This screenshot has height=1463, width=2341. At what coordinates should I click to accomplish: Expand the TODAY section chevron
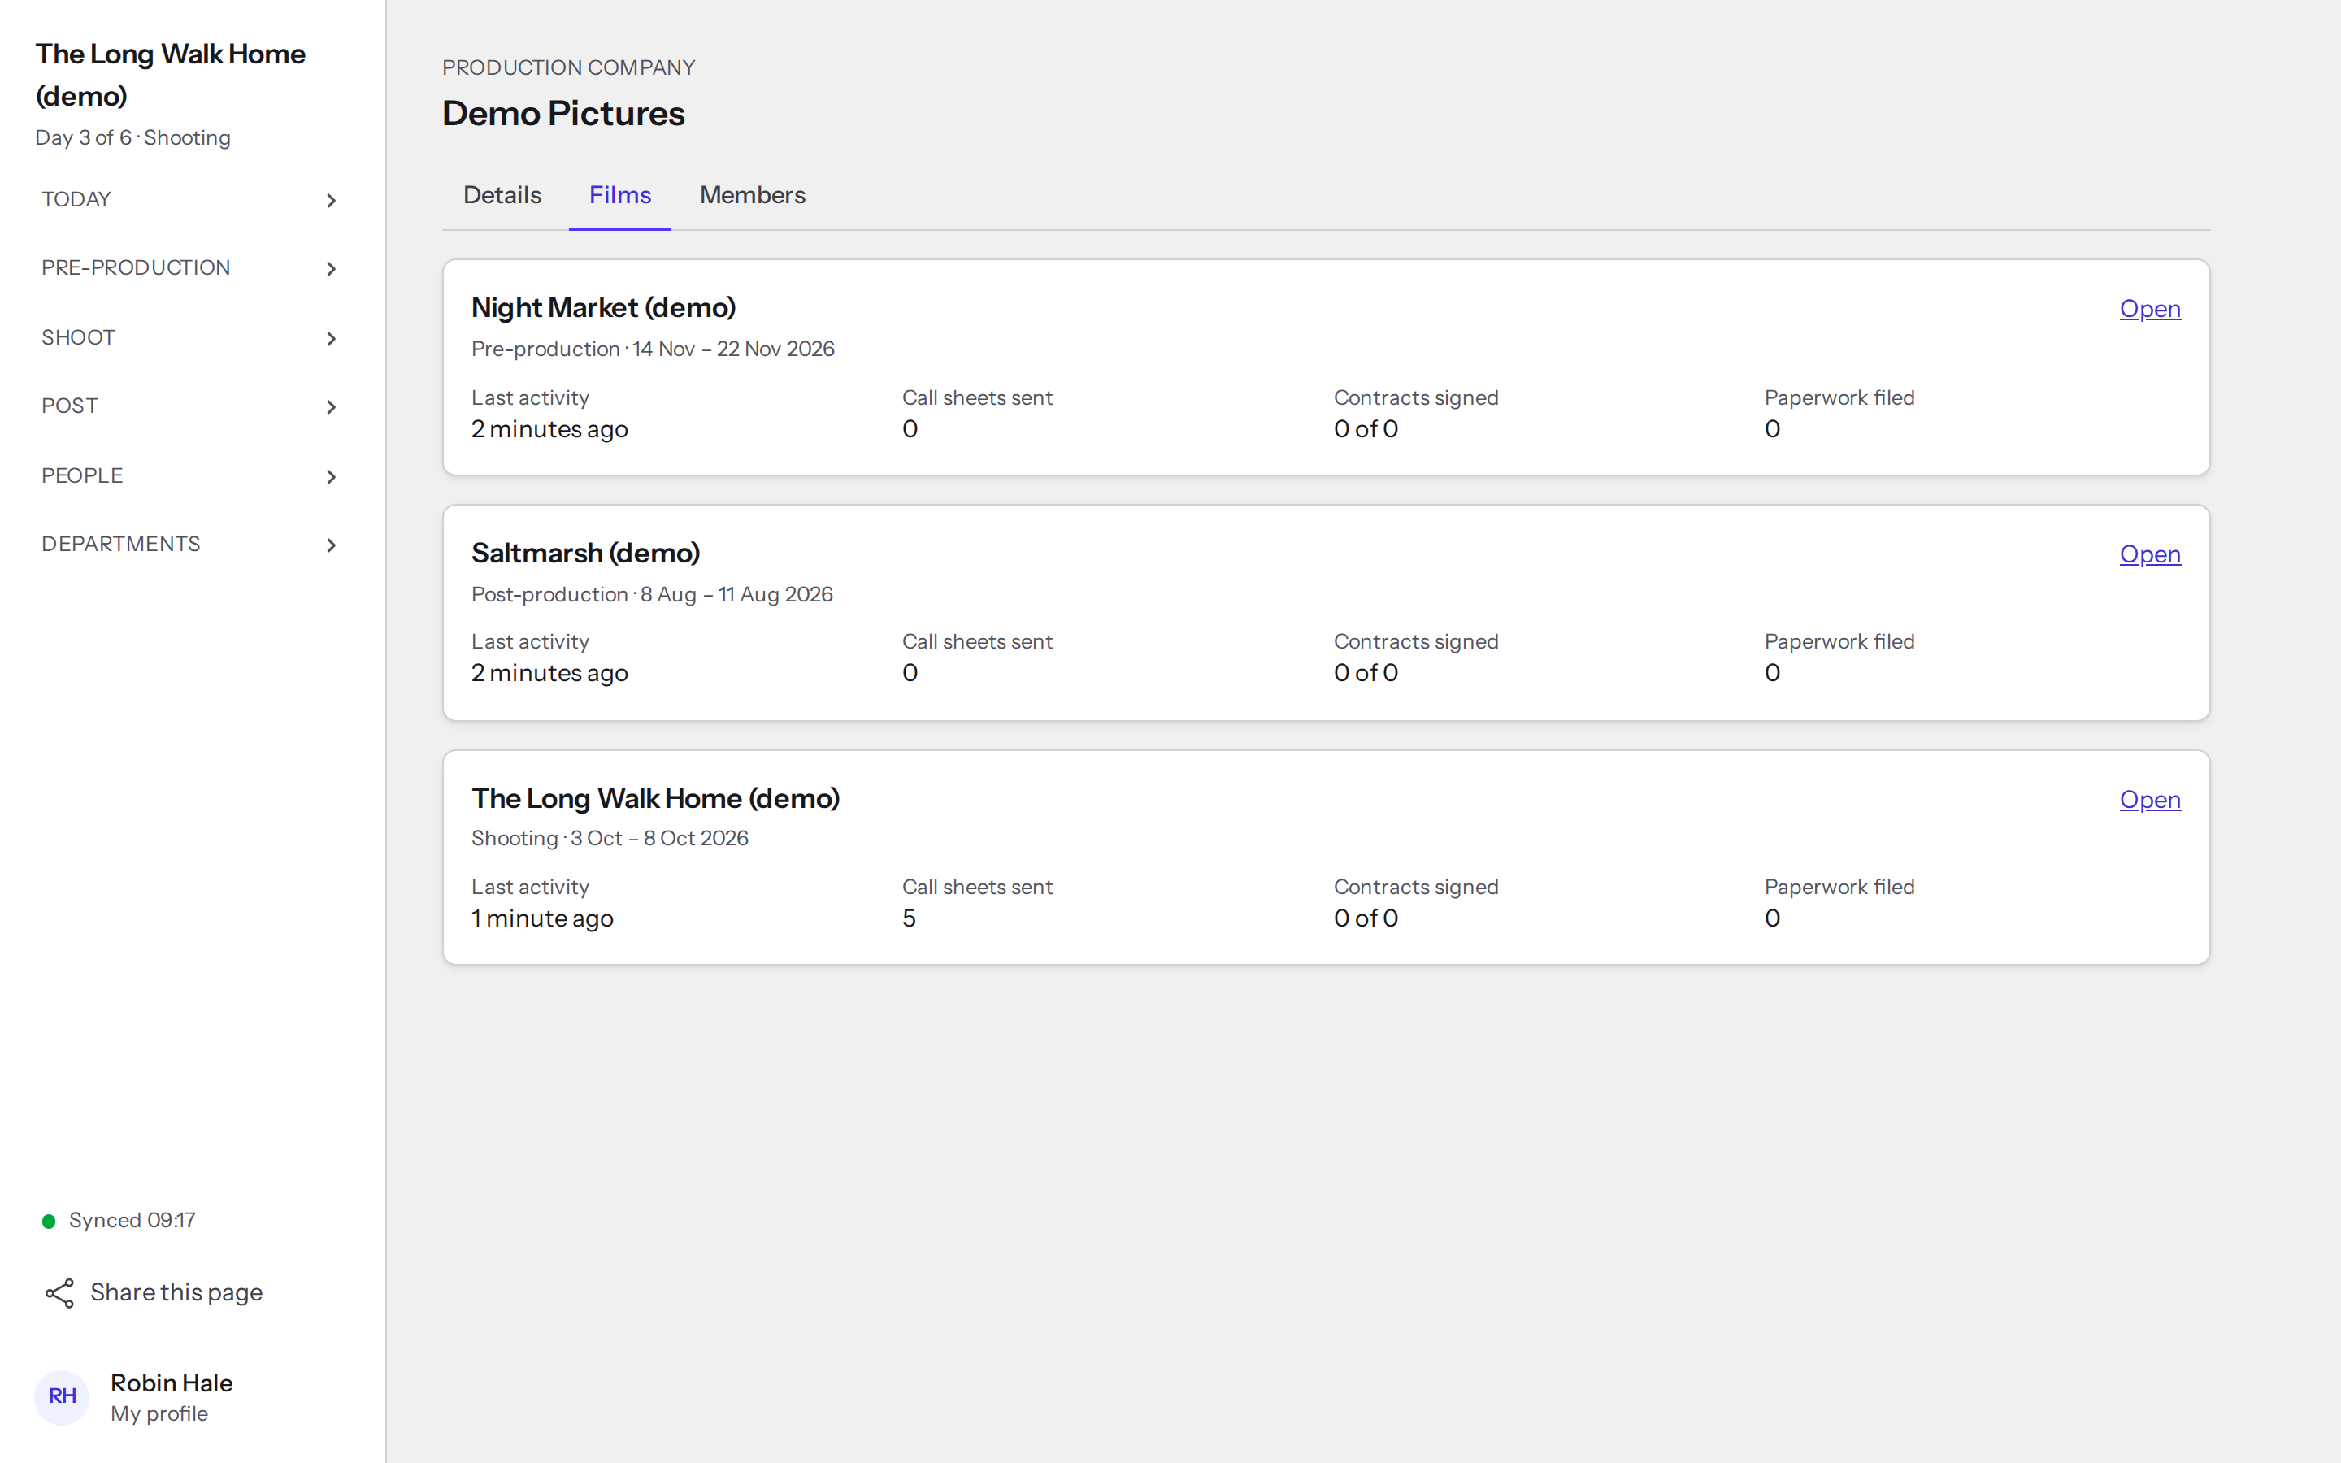331,200
